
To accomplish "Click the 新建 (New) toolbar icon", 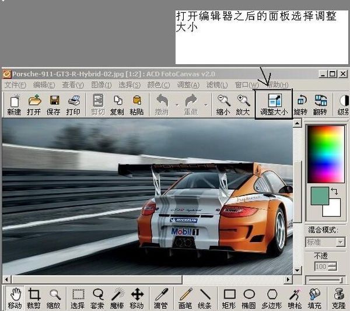I will (14, 104).
